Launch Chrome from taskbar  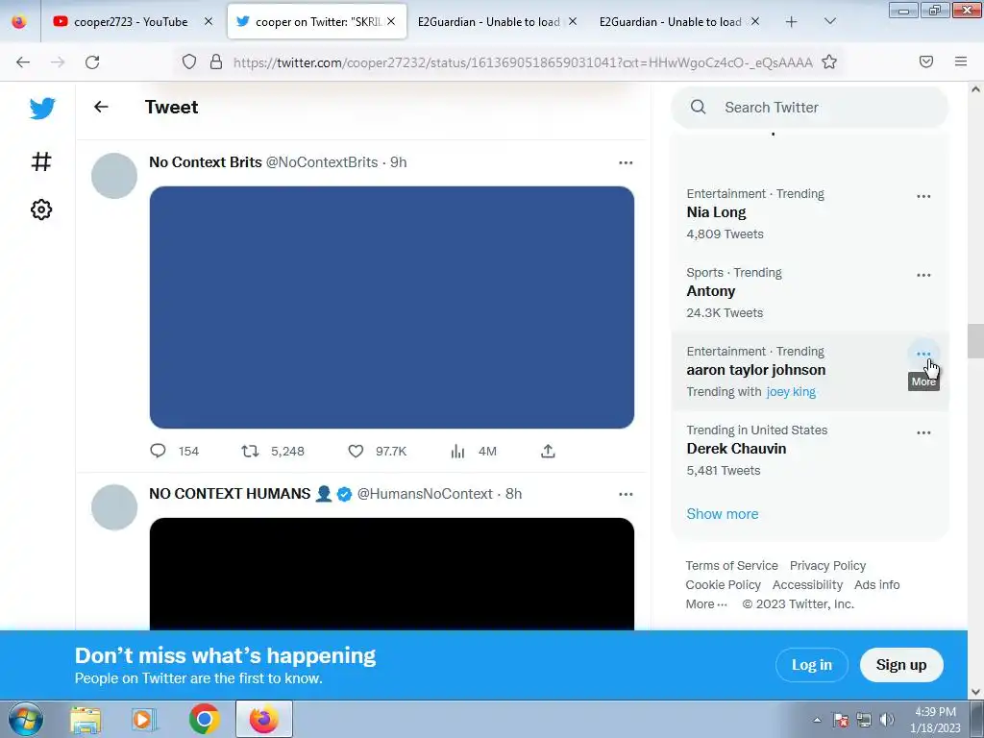click(204, 720)
